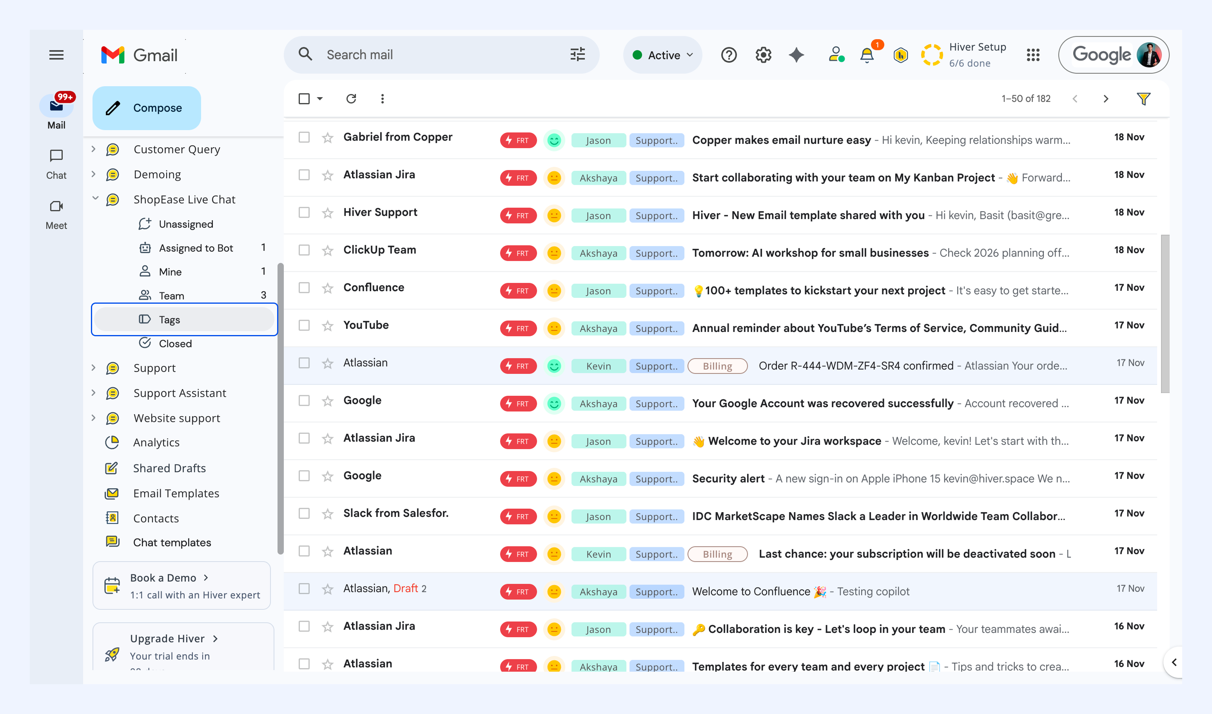Toggle the select-all checkbox
This screenshot has width=1212, height=714.
click(x=304, y=99)
